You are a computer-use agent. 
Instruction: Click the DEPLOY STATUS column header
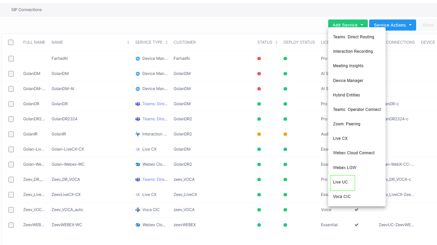click(299, 42)
